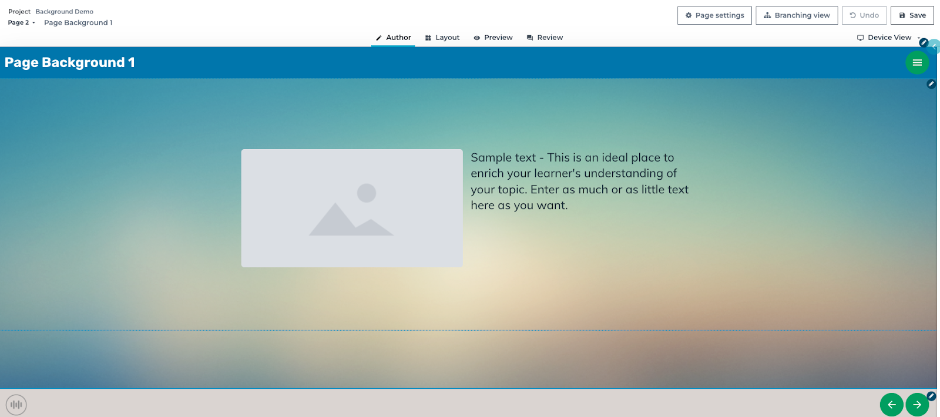Click the header bar edit pencil icon
The image size is (940, 417).
(924, 42)
